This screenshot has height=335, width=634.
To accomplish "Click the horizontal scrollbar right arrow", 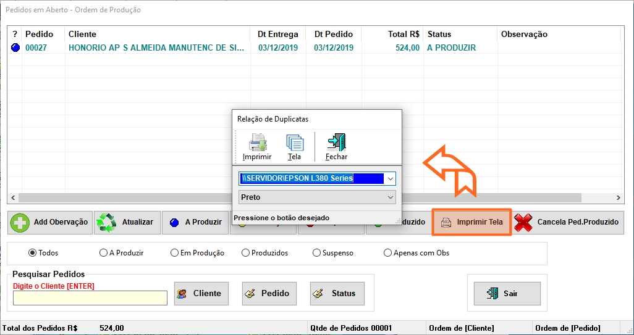I will [x=619, y=198].
